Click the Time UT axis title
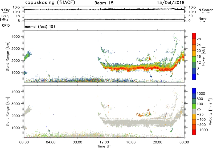The width and height of the screenshot is (213, 148). (104, 146)
